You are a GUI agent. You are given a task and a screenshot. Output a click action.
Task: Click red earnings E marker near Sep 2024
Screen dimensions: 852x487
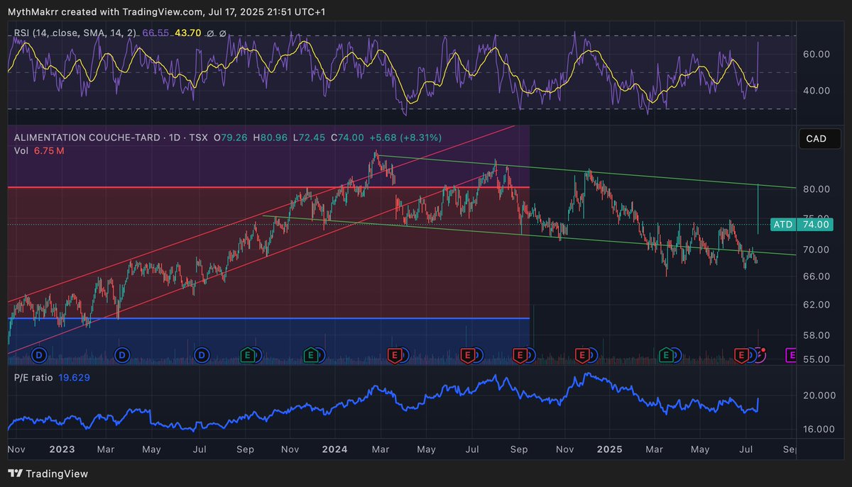coord(520,354)
